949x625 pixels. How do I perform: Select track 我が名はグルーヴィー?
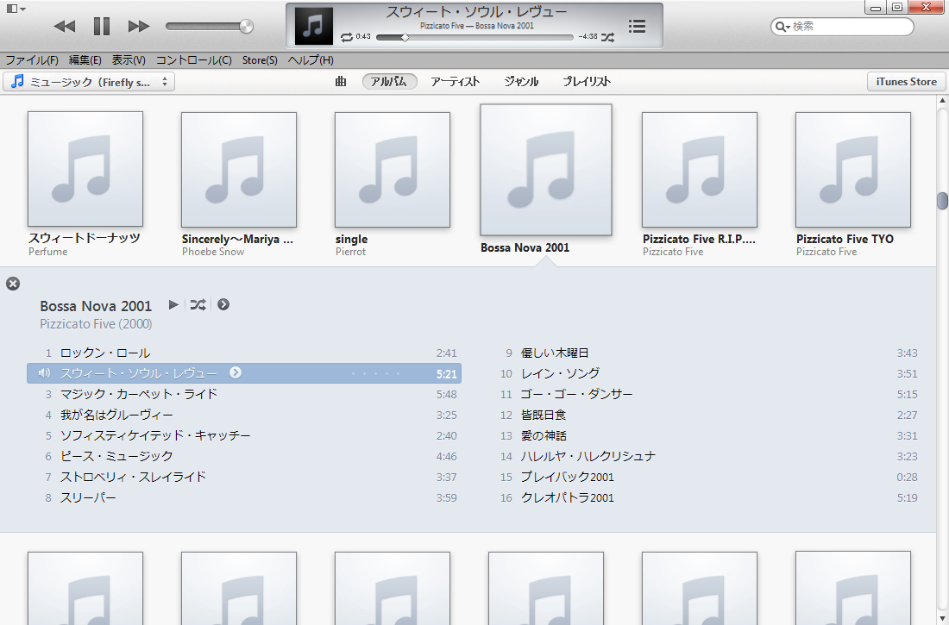click(244, 415)
